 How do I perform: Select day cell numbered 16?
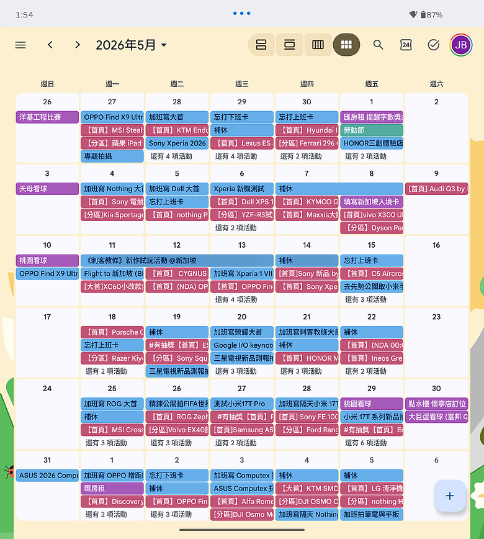(437, 271)
